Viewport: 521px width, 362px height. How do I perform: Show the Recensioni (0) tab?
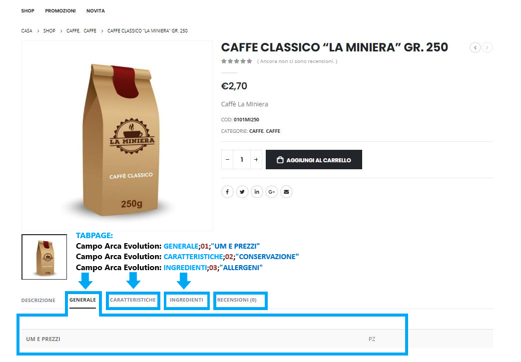[237, 300]
